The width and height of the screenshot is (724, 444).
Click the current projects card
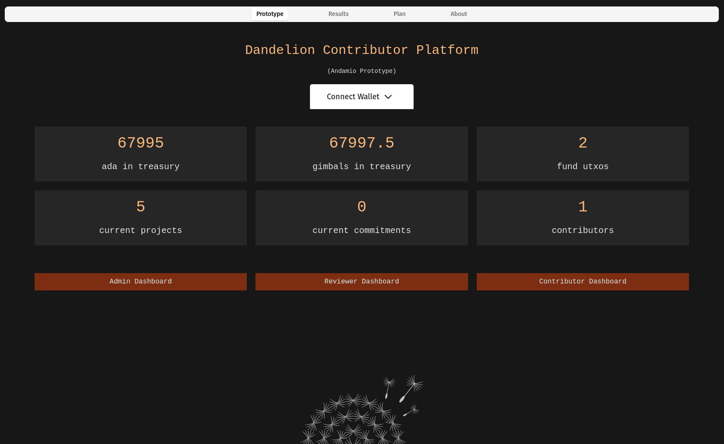(x=140, y=218)
